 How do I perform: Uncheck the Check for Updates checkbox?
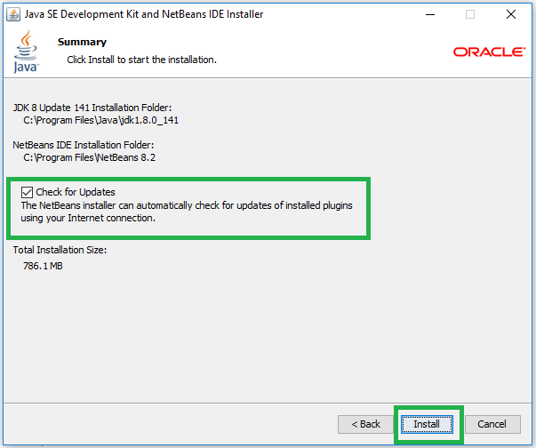pos(27,192)
